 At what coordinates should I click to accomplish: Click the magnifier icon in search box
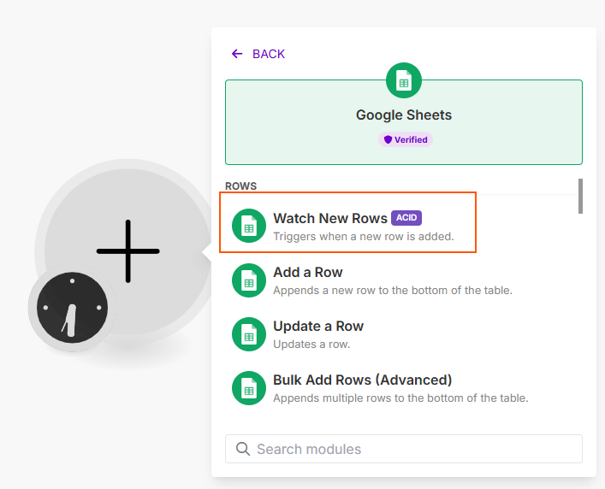coord(243,449)
